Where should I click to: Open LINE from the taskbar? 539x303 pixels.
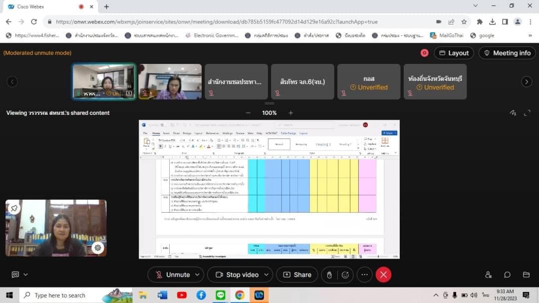pos(221,295)
